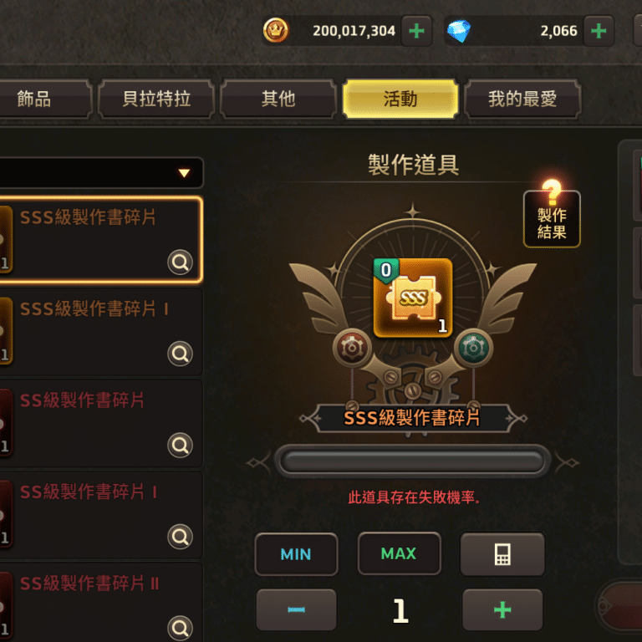Image resolution: width=642 pixels, height=642 pixels.
Task: Decrease craft quantity with minus button
Action: [296, 609]
